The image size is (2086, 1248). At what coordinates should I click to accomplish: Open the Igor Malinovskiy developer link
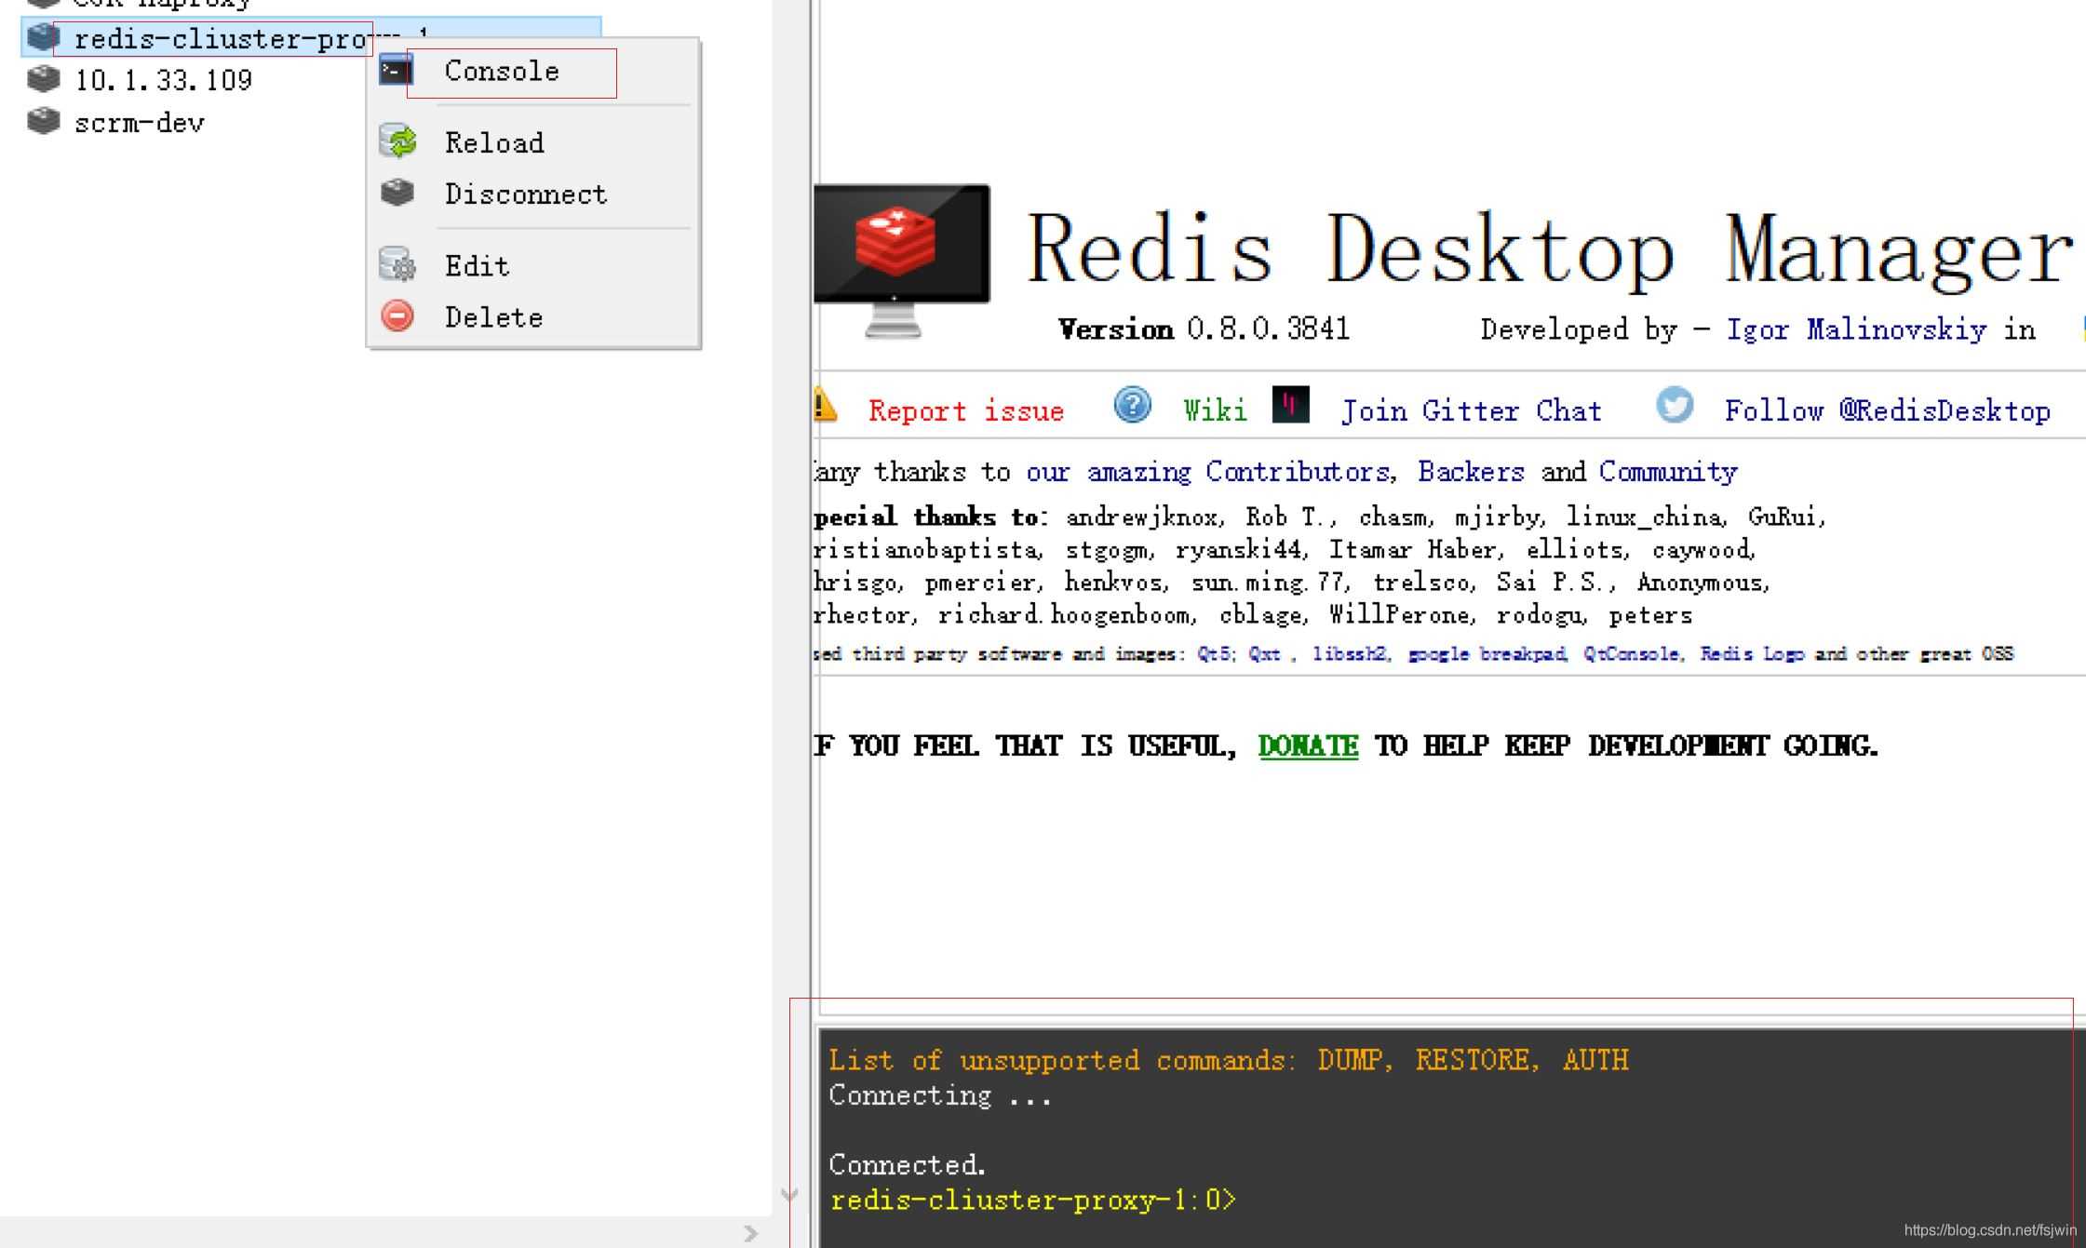pos(1856,329)
